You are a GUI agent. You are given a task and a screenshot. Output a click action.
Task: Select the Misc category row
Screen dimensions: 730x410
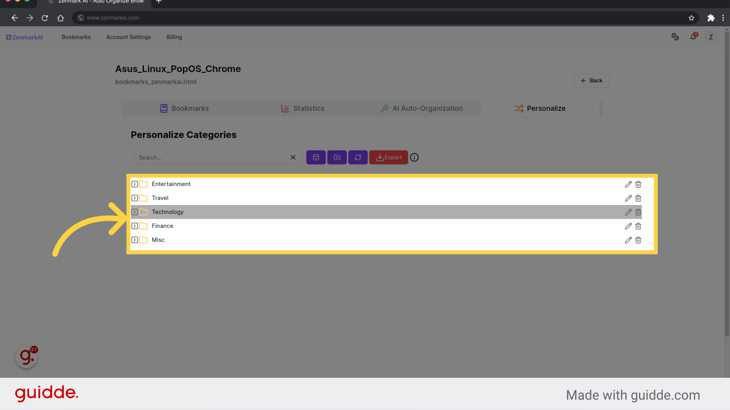tap(386, 240)
